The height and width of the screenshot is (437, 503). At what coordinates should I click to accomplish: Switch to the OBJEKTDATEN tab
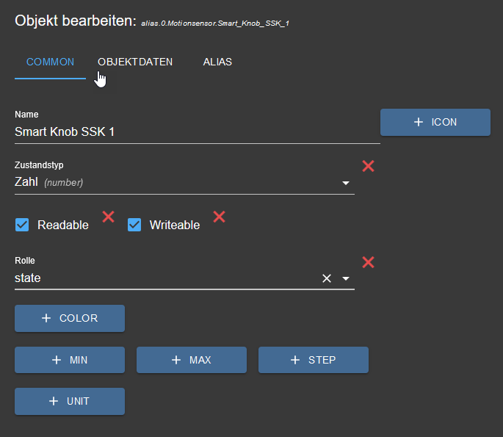click(x=135, y=62)
